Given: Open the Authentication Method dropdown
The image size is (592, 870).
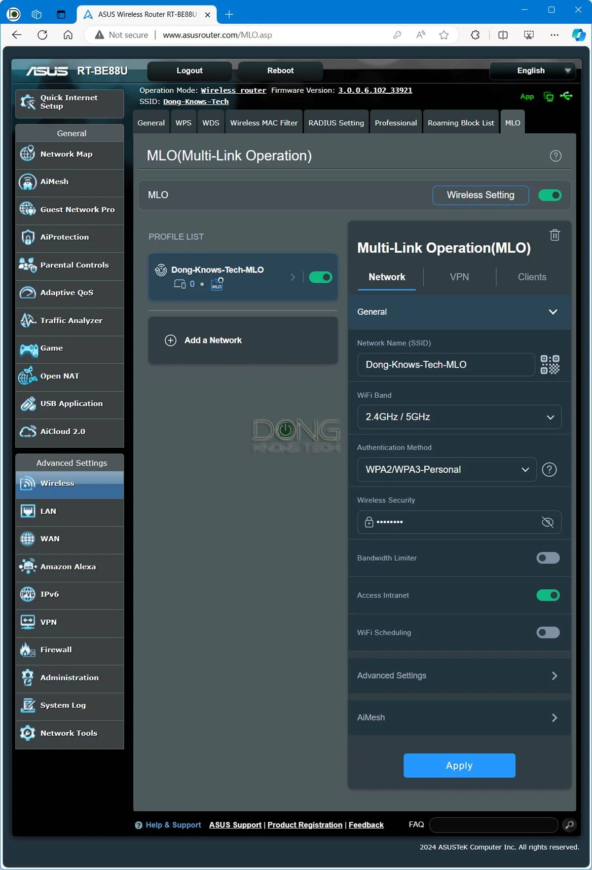Looking at the screenshot, I should [447, 469].
